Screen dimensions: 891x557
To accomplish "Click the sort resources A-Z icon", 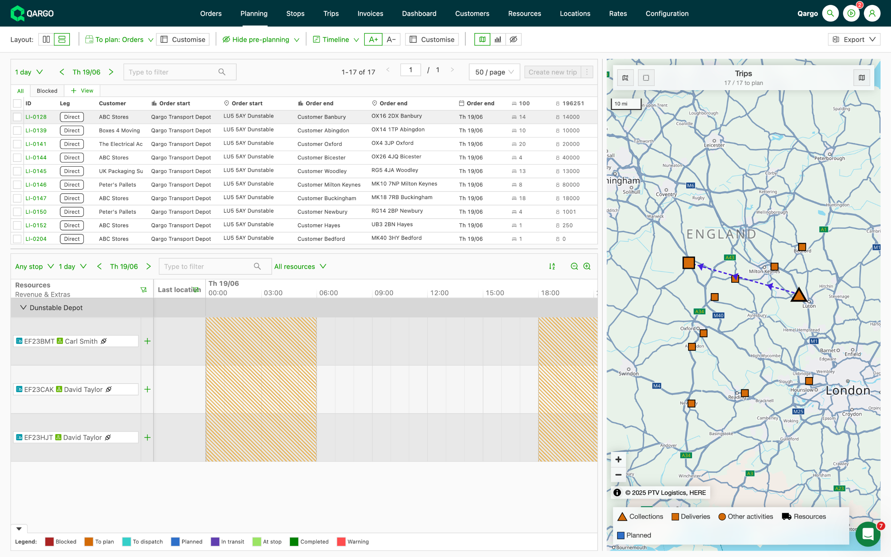I will (552, 266).
